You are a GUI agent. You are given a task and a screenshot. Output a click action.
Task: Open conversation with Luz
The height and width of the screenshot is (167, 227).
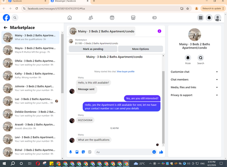(x=30, y=101)
